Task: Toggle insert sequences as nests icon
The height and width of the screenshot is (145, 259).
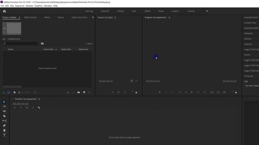Action: [15, 108]
